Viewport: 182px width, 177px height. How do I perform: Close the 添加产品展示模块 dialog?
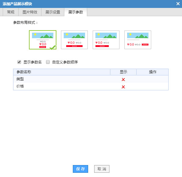pyautogui.click(x=178, y=4)
